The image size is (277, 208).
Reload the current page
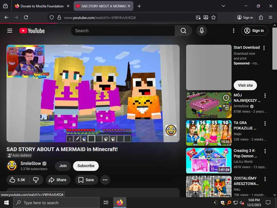[x=26, y=17]
